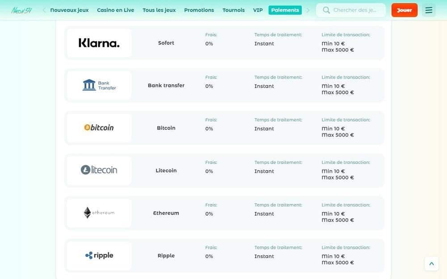Go to Casino en Live
Screen dimensions: 447x279
115,10
